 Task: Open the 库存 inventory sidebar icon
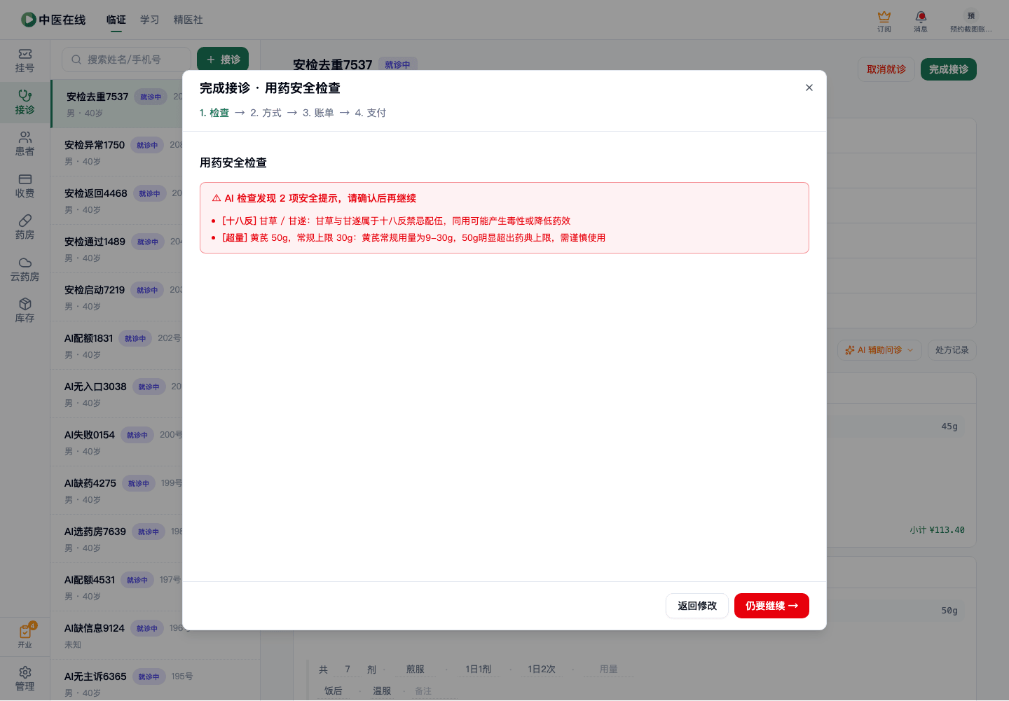25,311
